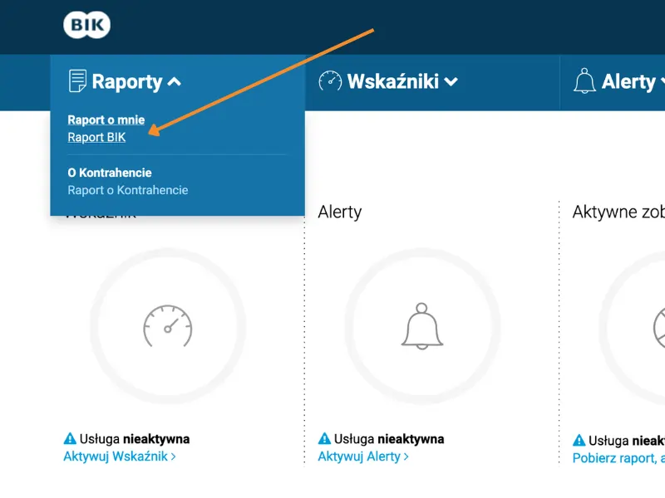
Task: Select Raport o Kontrahencie menu entry
Action: (128, 190)
